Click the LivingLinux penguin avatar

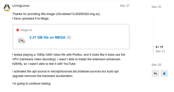[x=7, y=8]
